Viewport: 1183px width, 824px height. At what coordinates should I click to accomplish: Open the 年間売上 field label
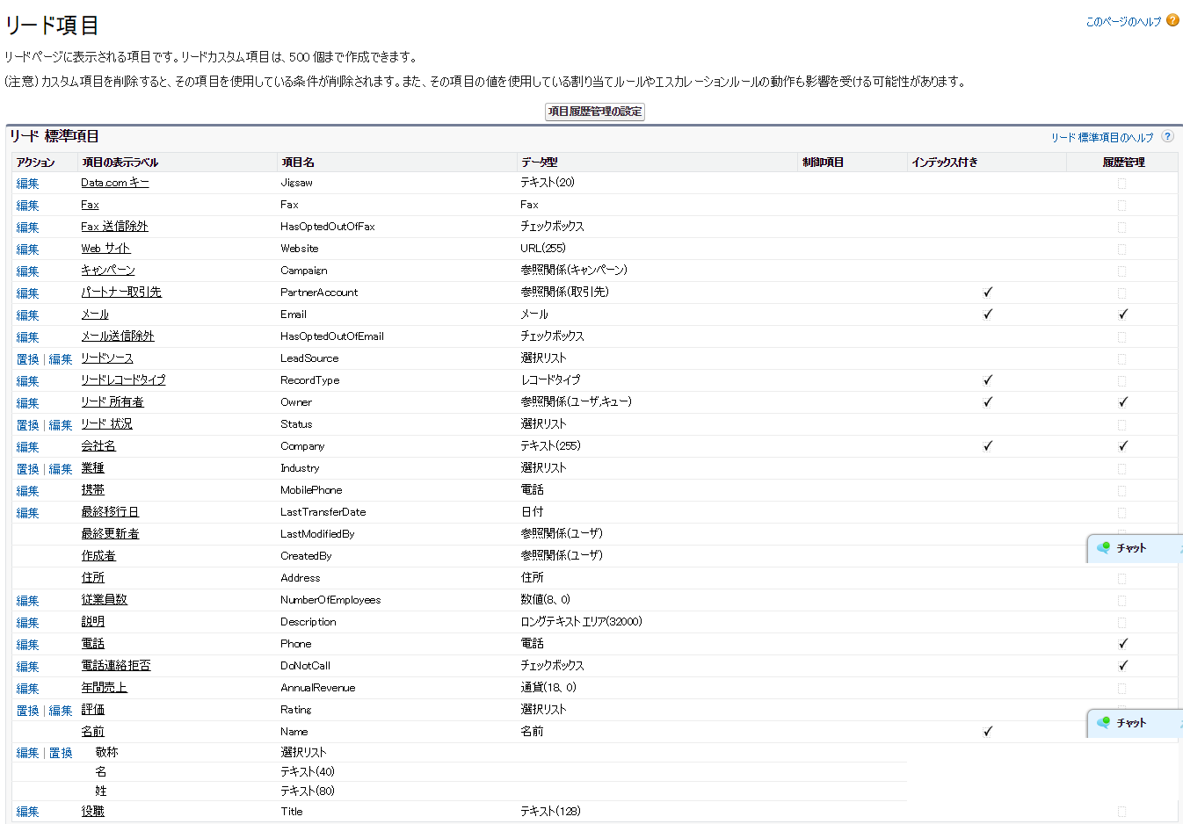pos(105,688)
